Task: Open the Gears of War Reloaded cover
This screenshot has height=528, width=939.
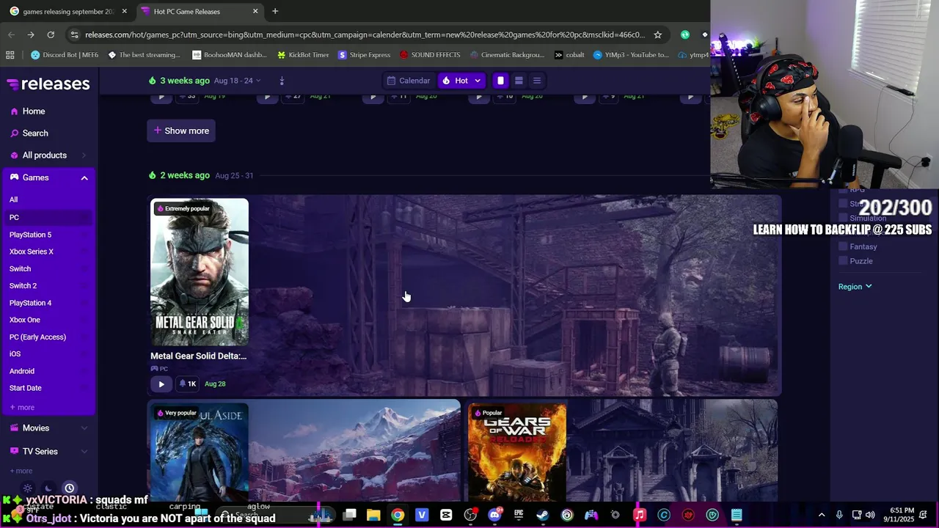Action: [x=517, y=452]
